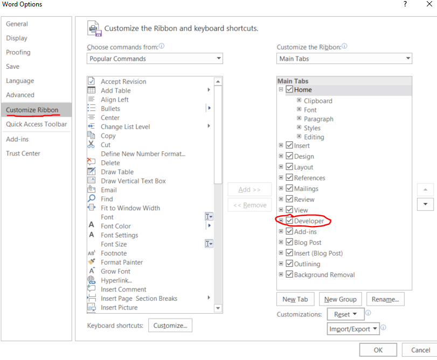Click the Align Left icon
This screenshot has height=360, width=437.
(92, 99)
